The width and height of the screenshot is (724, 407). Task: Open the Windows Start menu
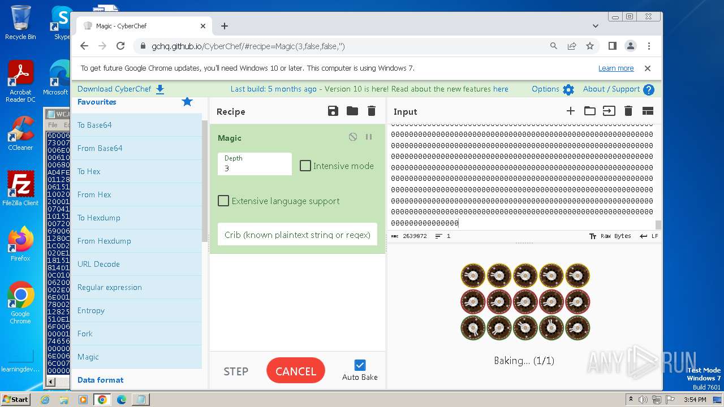tap(16, 399)
